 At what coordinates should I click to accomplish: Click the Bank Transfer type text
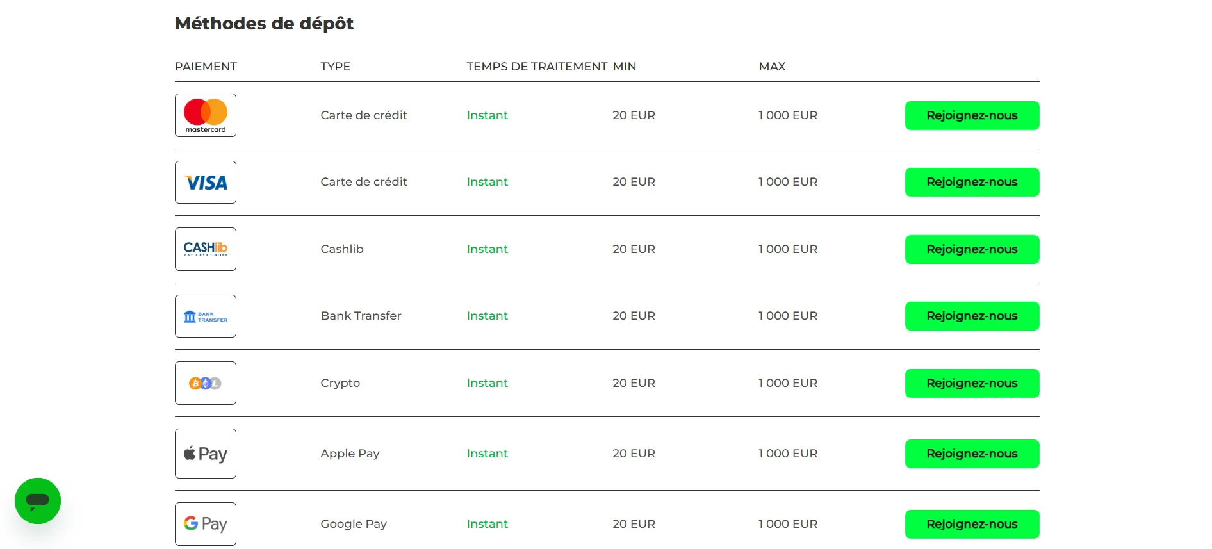click(361, 316)
